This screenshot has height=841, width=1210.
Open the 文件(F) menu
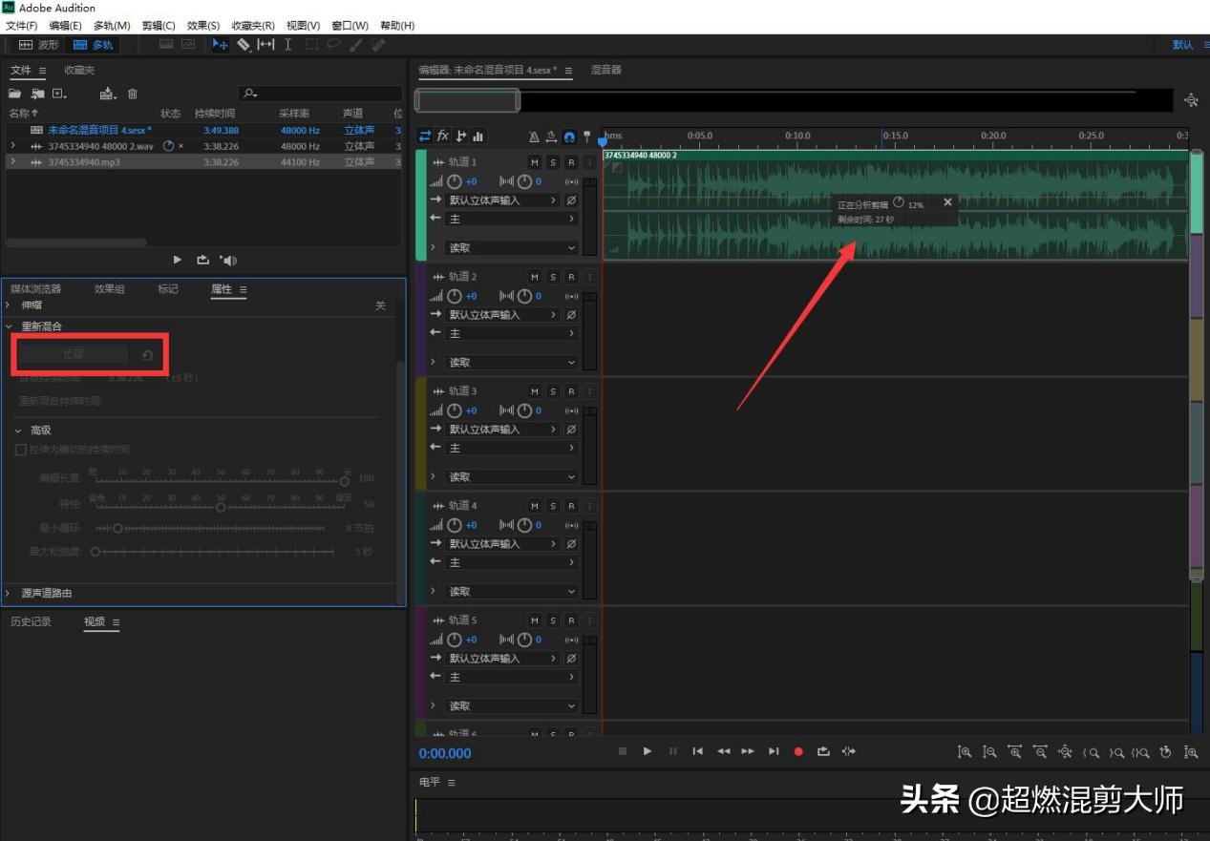[22, 26]
